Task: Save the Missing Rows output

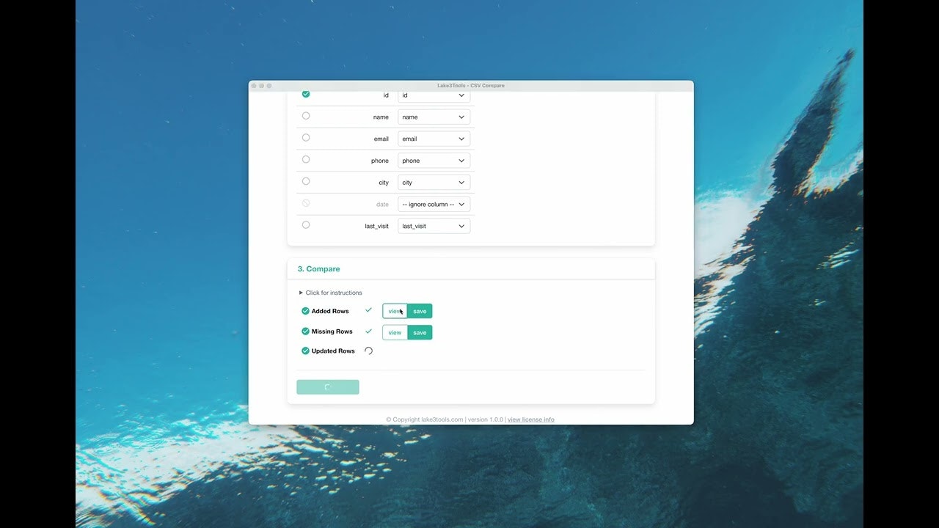Action: tap(419, 331)
